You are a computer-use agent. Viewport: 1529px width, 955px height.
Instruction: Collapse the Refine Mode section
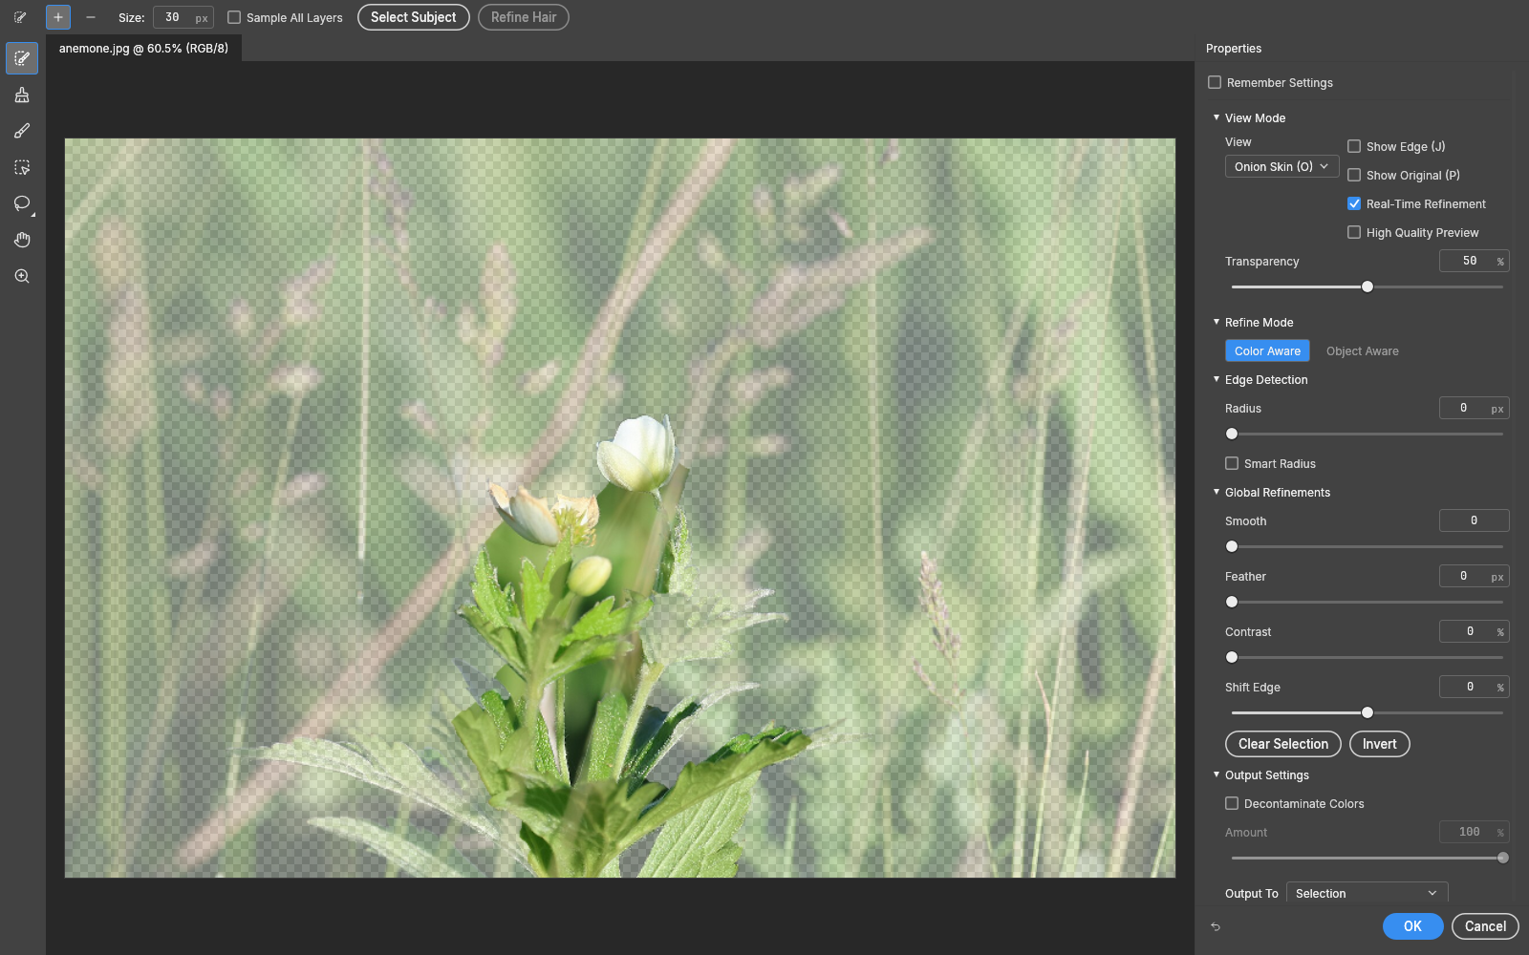(x=1217, y=322)
